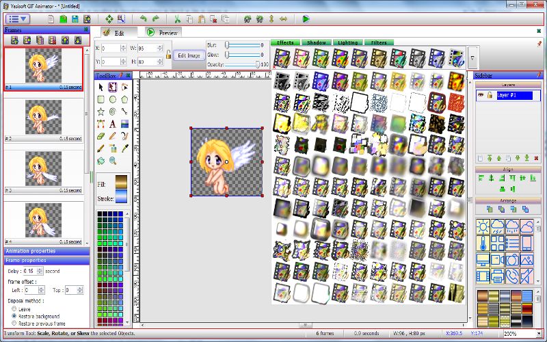The image size is (547, 342).
Task: Save the animation with floppy disk icon
Action: [x=75, y=19]
